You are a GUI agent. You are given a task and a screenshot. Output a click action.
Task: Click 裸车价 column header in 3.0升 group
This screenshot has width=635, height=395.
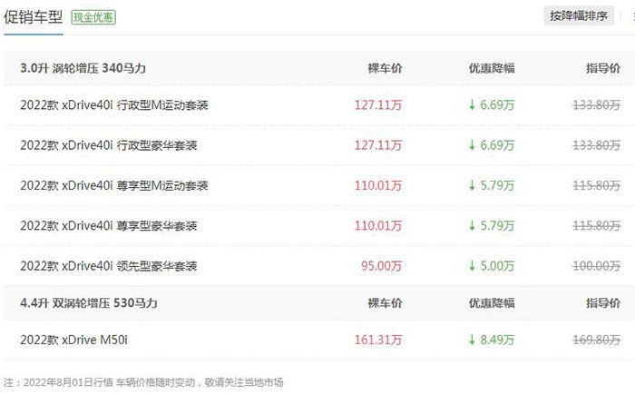(385, 68)
